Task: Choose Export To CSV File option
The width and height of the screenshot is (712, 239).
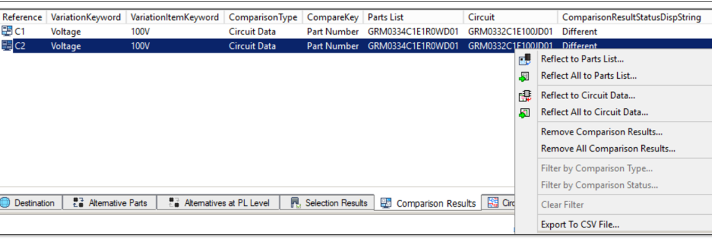Action: (580, 225)
